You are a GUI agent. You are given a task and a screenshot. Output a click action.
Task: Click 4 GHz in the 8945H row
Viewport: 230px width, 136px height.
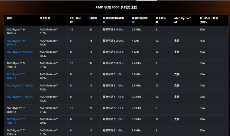pyautogui.click(x=135, y=52)
